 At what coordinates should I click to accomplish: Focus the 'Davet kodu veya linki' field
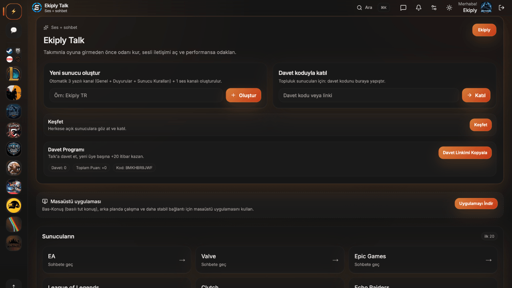pos(369,95)
